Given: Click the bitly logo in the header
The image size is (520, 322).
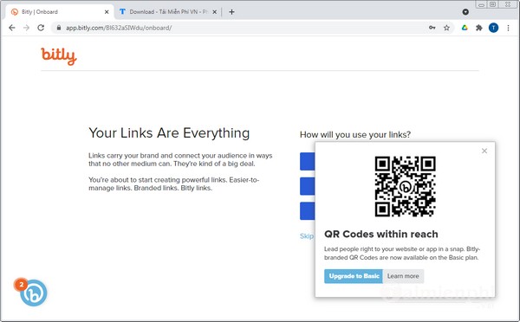Looking at the screenshot, I should point(59,56).
